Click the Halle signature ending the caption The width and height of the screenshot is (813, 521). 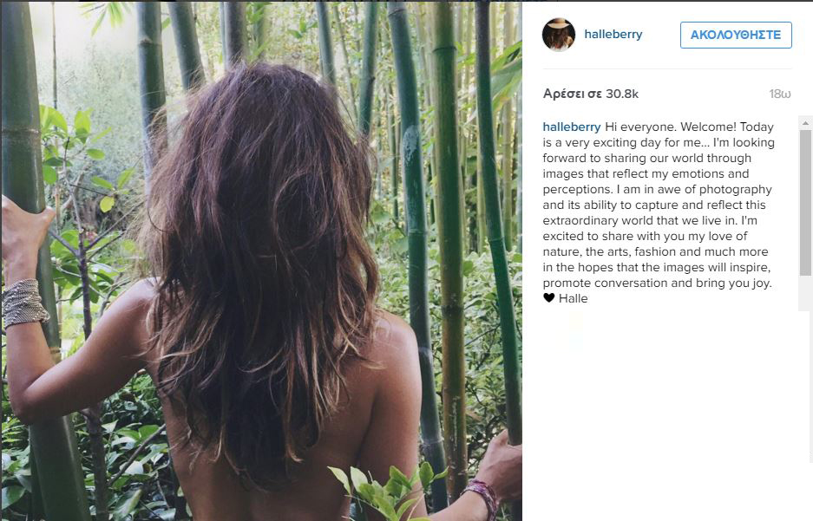click(x=573, y=298)
